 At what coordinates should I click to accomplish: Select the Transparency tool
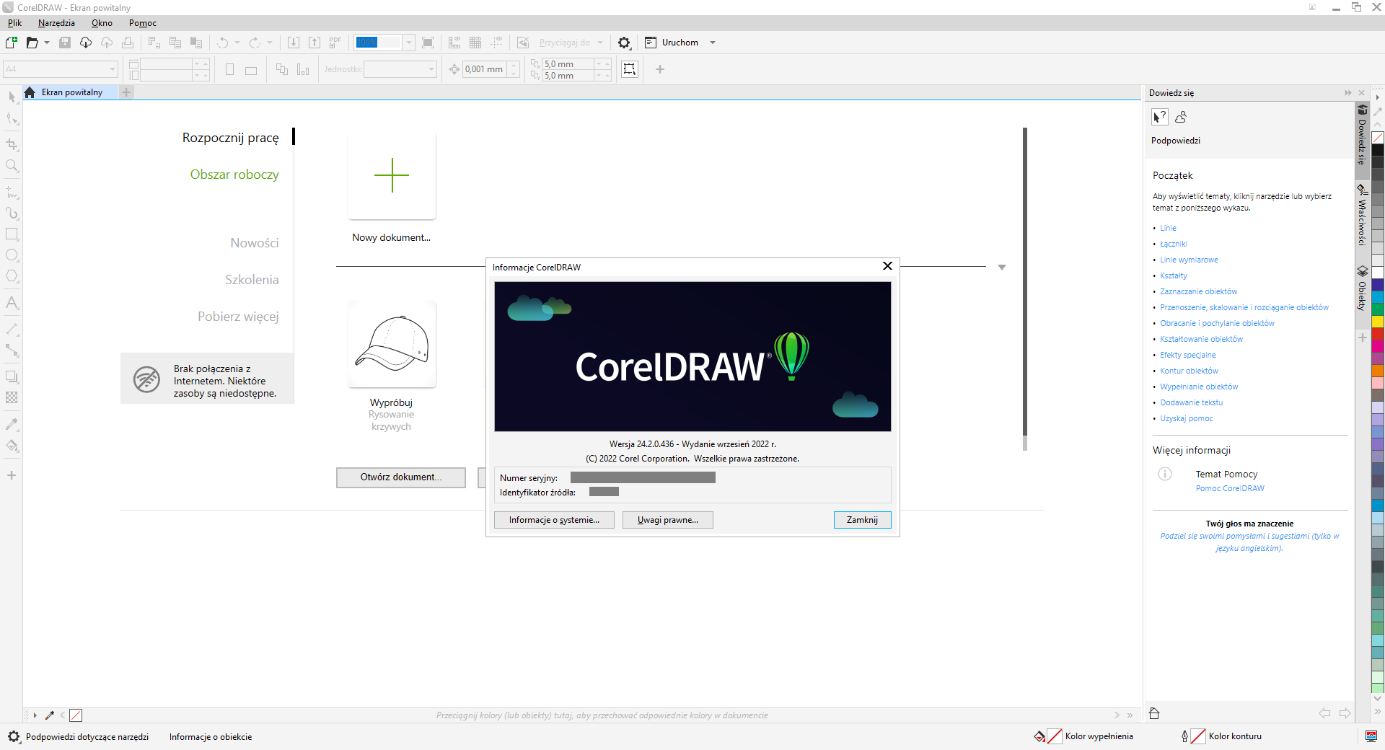[12, 397]
